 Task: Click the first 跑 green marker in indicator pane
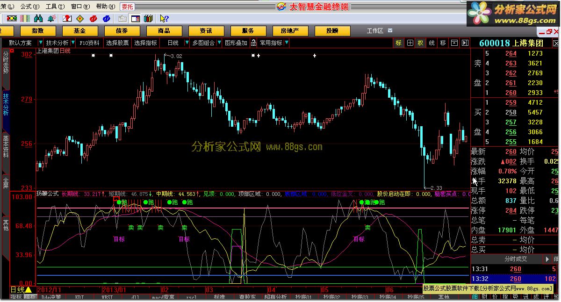coord(122,202)
